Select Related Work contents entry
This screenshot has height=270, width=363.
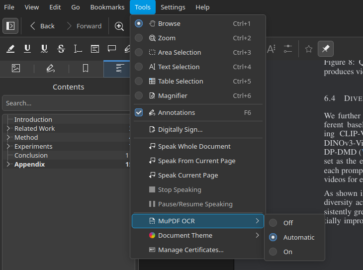pyautogui.click(x=34, y=128)
